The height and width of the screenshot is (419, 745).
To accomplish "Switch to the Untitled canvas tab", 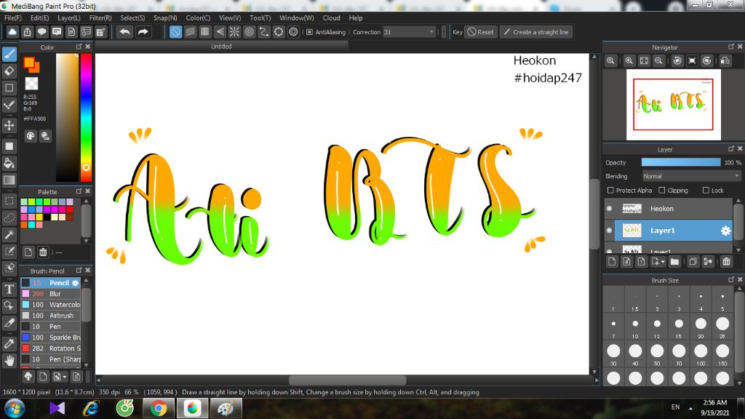I will pyautogui.click(x=221, y=47).
